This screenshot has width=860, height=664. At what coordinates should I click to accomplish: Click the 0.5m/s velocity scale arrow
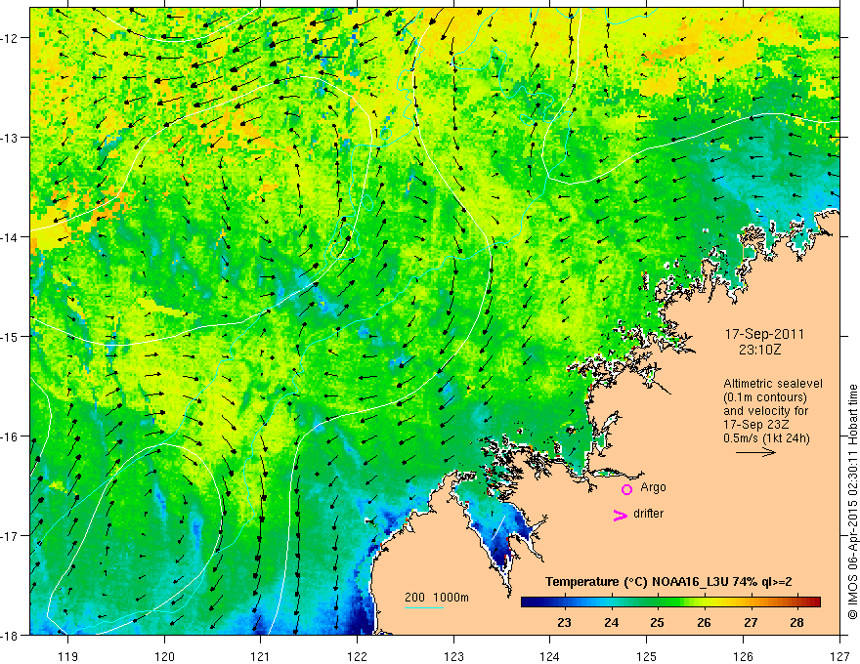pos(755,452)
